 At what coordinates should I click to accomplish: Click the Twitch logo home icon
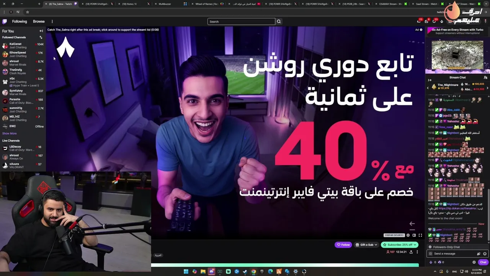(5, 21)
